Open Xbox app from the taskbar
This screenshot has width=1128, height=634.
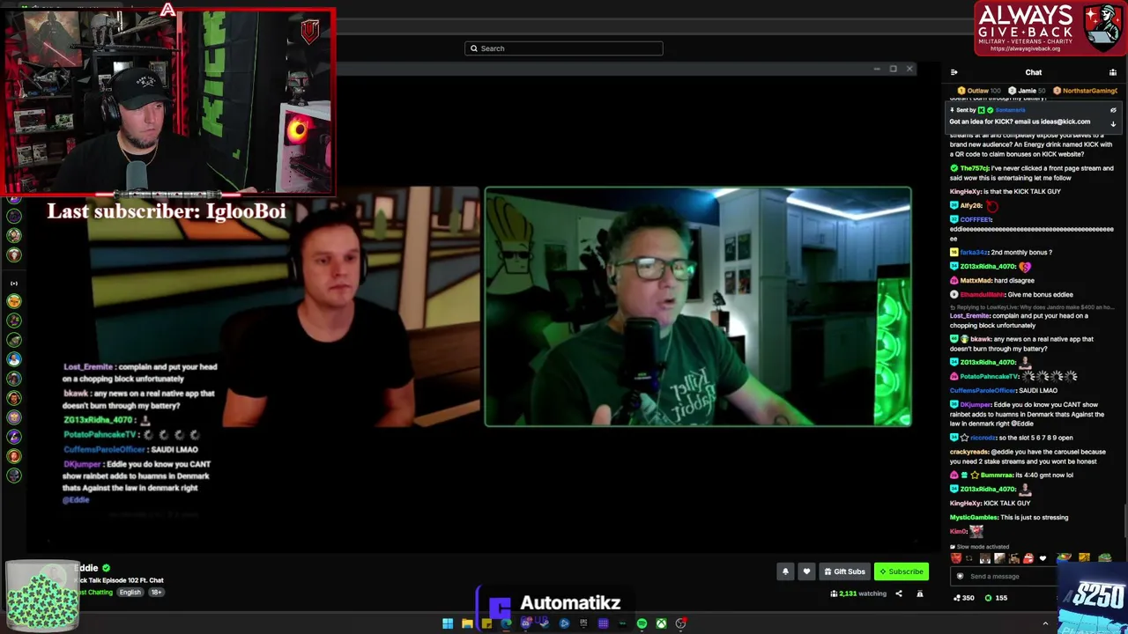[661, 623]
